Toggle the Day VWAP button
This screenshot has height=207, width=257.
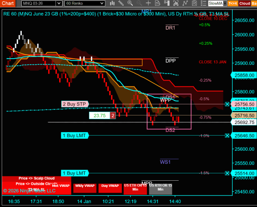point(110,188)
